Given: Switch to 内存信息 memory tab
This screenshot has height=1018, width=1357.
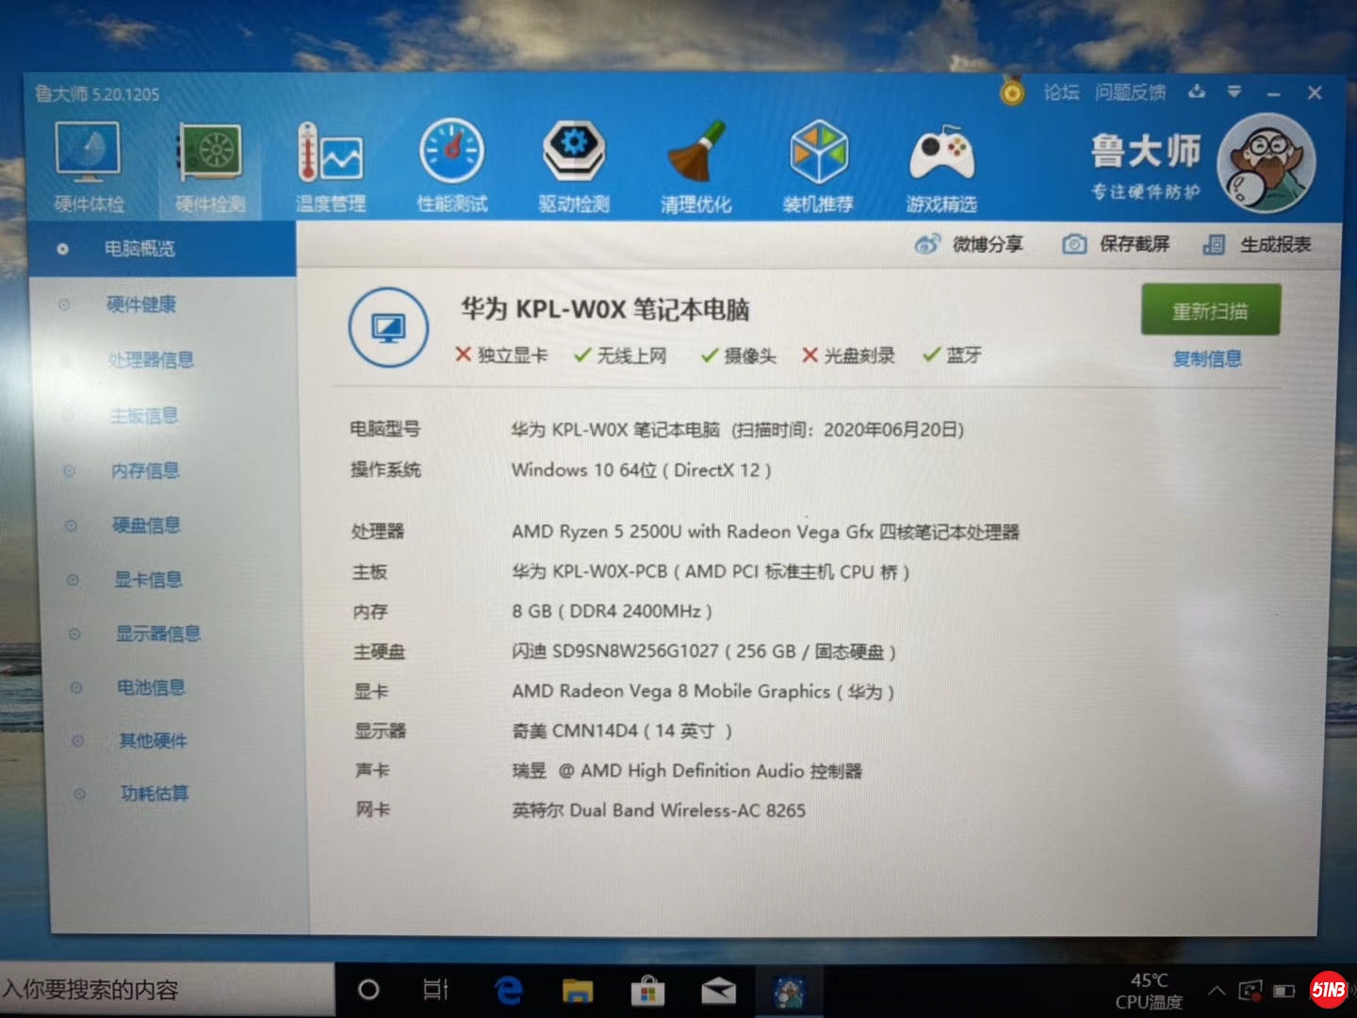Looking at the screenshot, I should (x=145, y=470).
